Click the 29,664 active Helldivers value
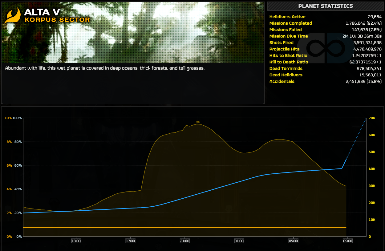Image resolution: width=385 pixels, height=251 pixels. pyautogui.click(x=375, y=17)
